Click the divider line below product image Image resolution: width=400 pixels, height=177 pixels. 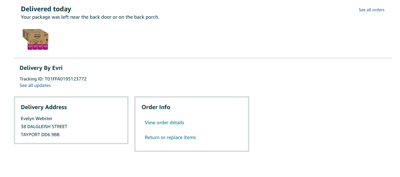[203, 58]
